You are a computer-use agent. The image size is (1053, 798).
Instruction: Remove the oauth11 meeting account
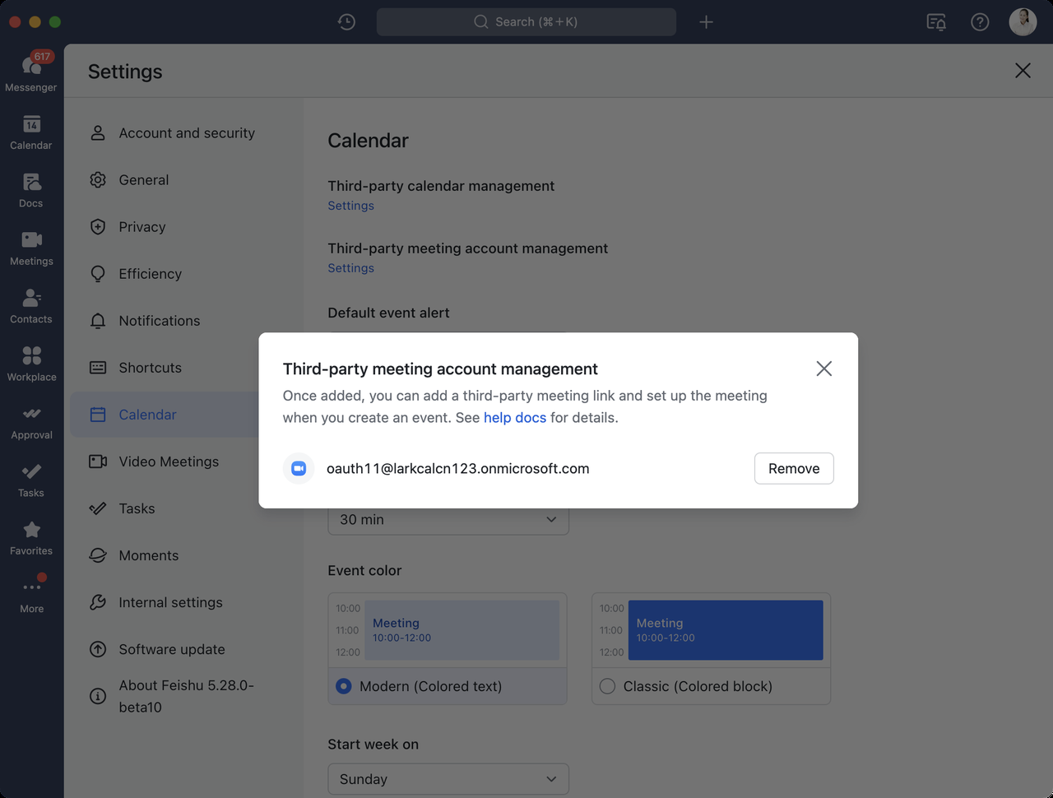click(793, 468)
